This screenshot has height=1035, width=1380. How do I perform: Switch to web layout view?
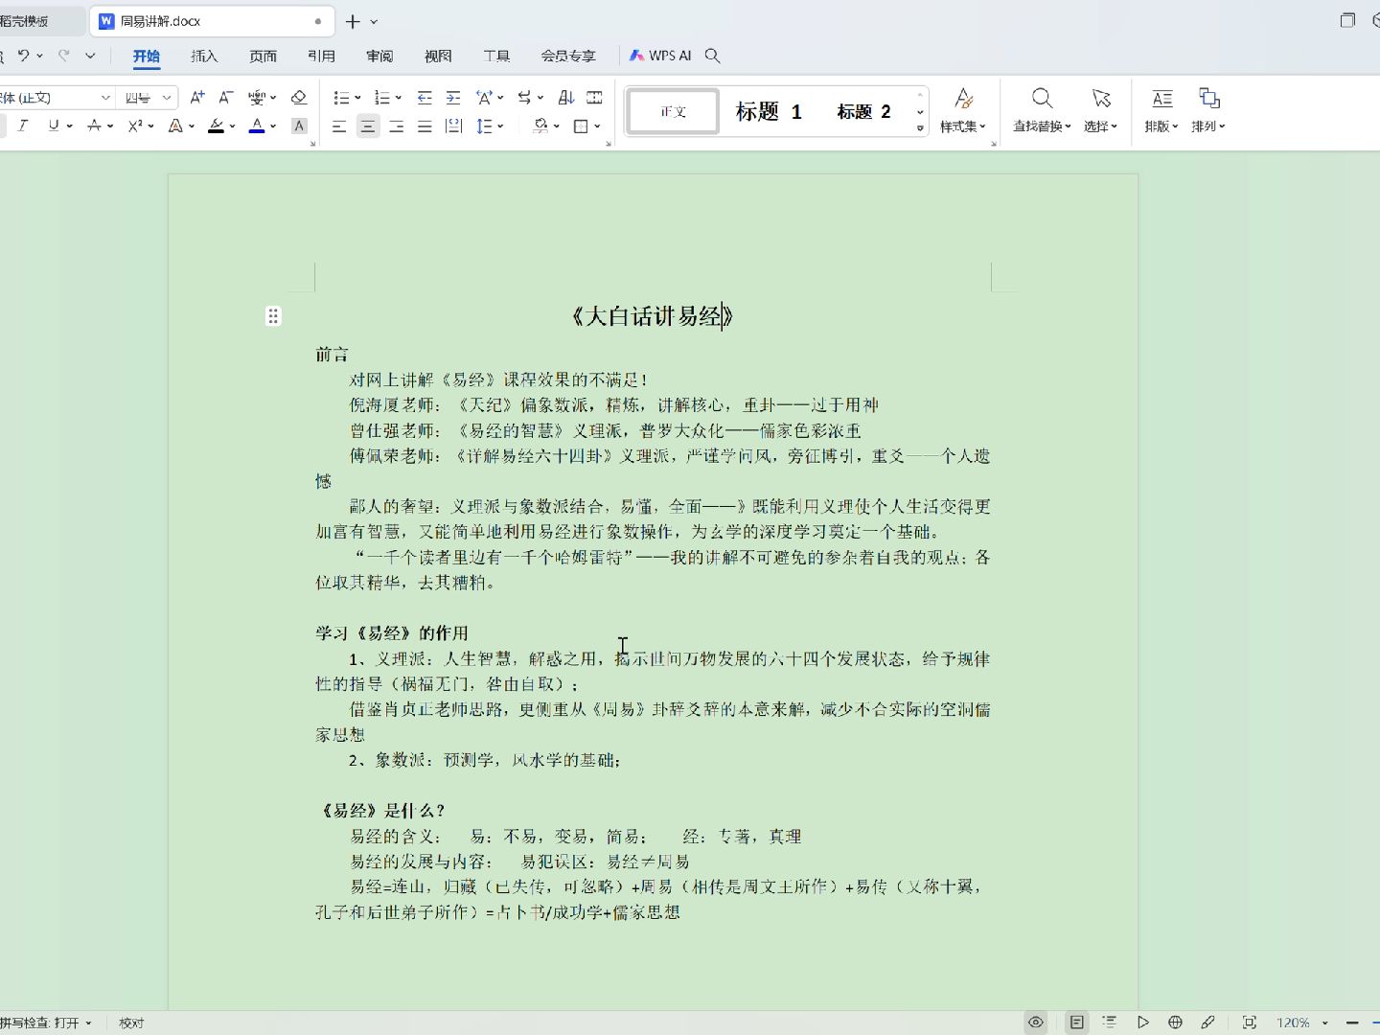tap(1175, 1023)
